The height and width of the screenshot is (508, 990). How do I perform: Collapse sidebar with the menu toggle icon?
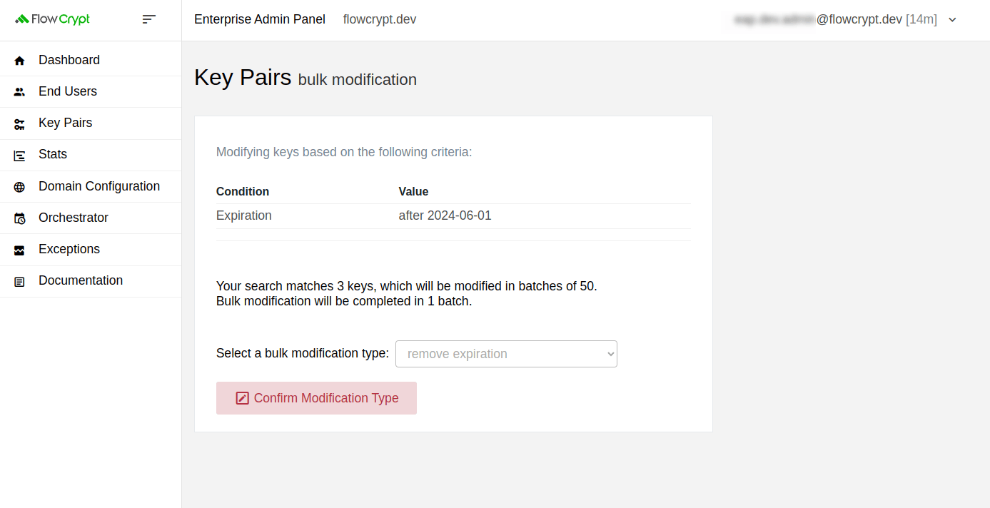(148, 19)
